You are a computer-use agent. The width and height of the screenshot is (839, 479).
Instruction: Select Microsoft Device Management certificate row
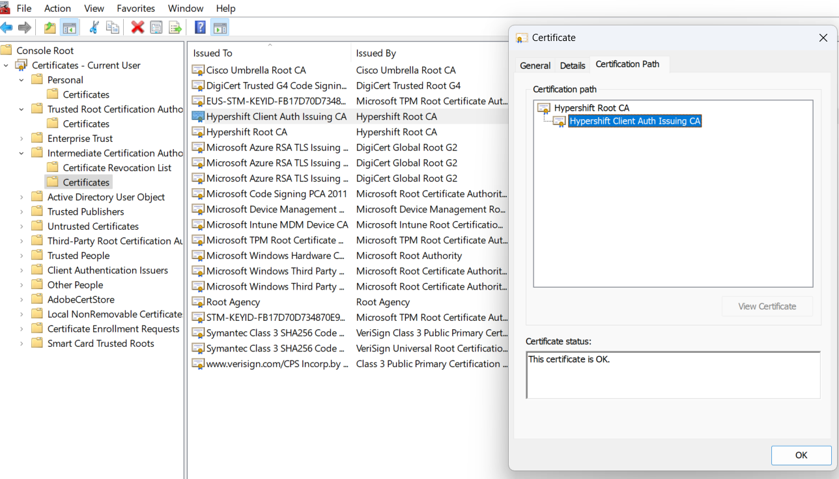(348, 209)
